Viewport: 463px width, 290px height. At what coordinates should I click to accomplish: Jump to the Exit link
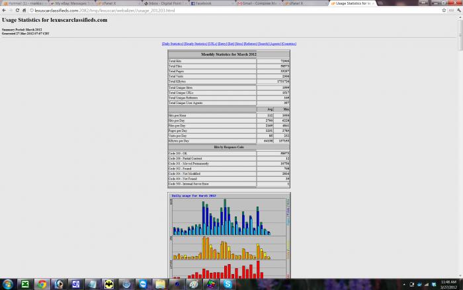[231, 44]
